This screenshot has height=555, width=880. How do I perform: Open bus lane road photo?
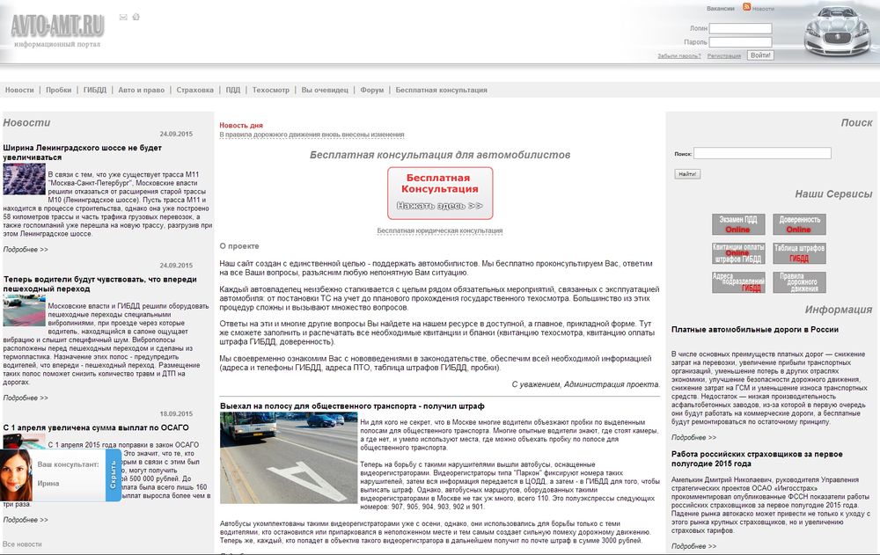289,457
